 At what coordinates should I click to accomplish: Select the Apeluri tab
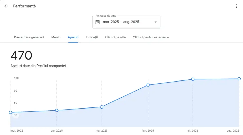tap(73, 37)
